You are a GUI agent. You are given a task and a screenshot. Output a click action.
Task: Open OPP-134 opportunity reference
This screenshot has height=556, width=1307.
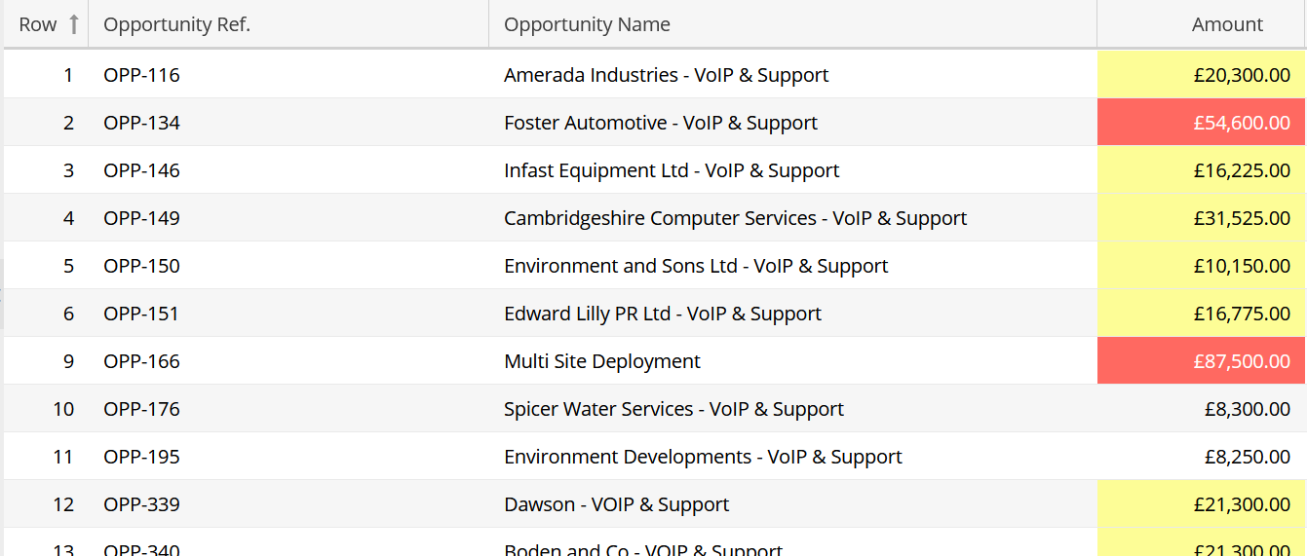pyautogui.click(x=142, y=123)
